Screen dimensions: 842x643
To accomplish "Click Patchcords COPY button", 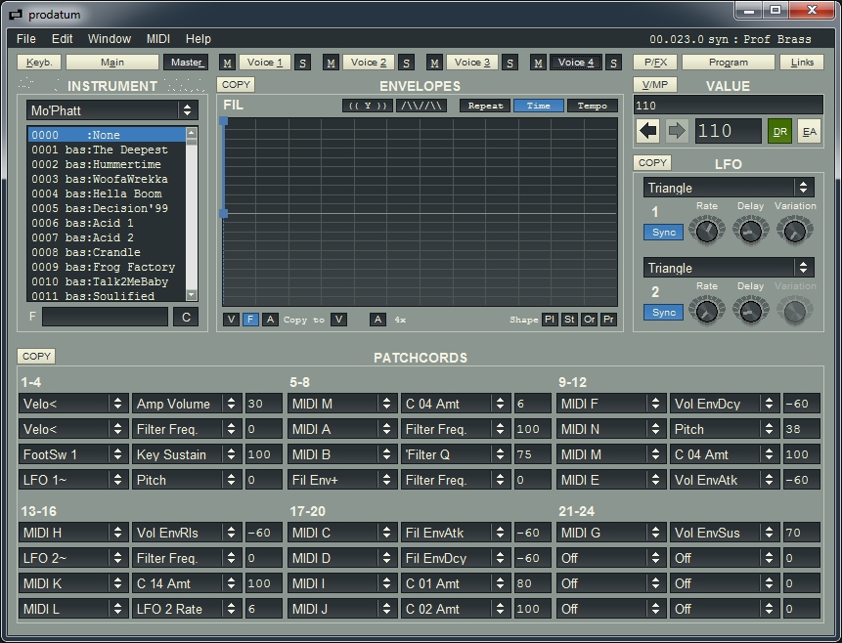I will (x=36, y=356).
